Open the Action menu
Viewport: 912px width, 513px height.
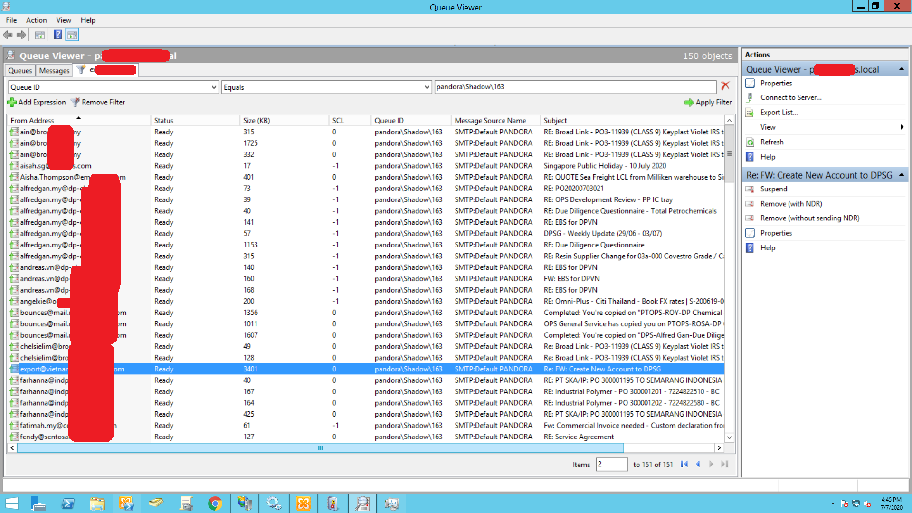[x=36, y=20]
